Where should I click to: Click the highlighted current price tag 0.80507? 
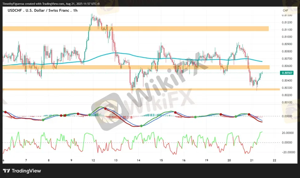tap(286, 73)
